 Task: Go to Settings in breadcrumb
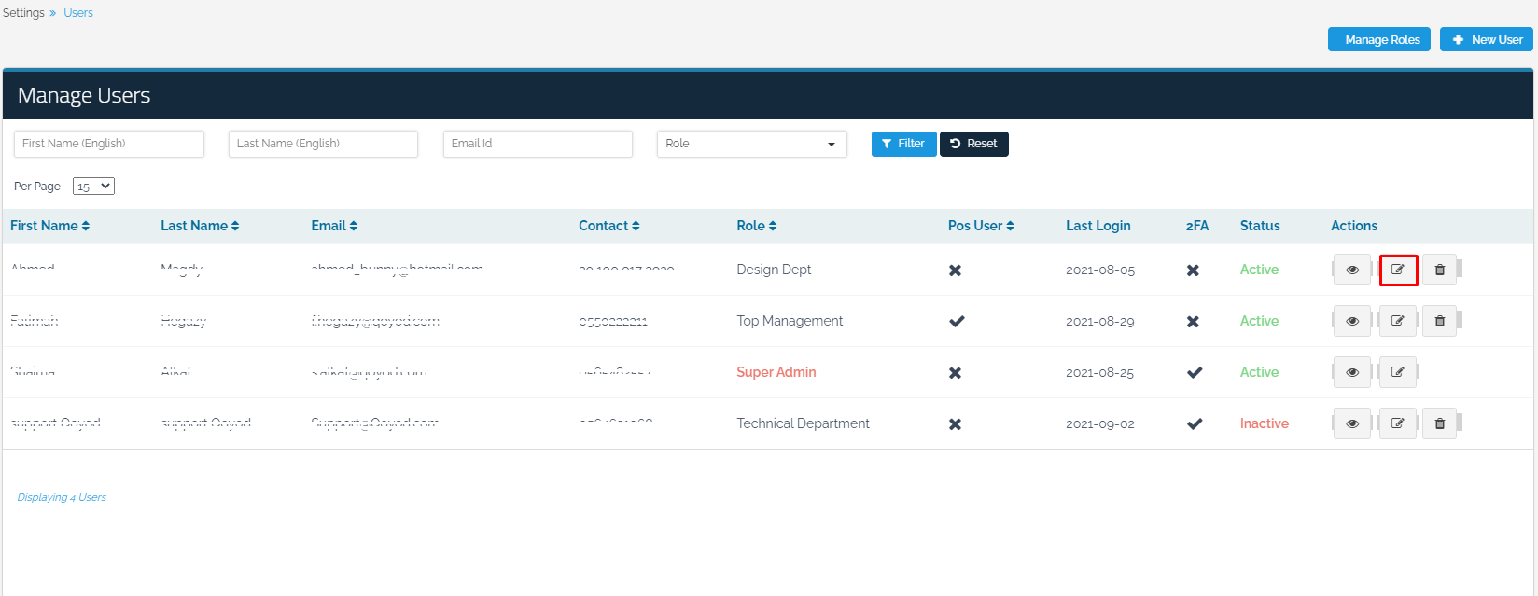[23, 13]
